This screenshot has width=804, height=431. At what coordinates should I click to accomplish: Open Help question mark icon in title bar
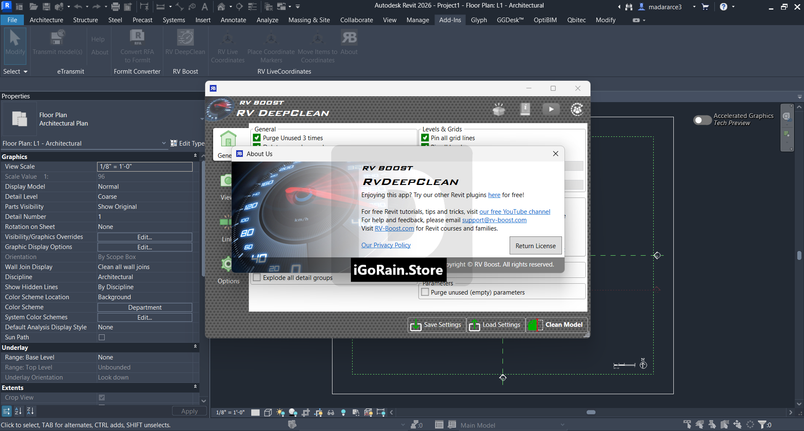724,7
